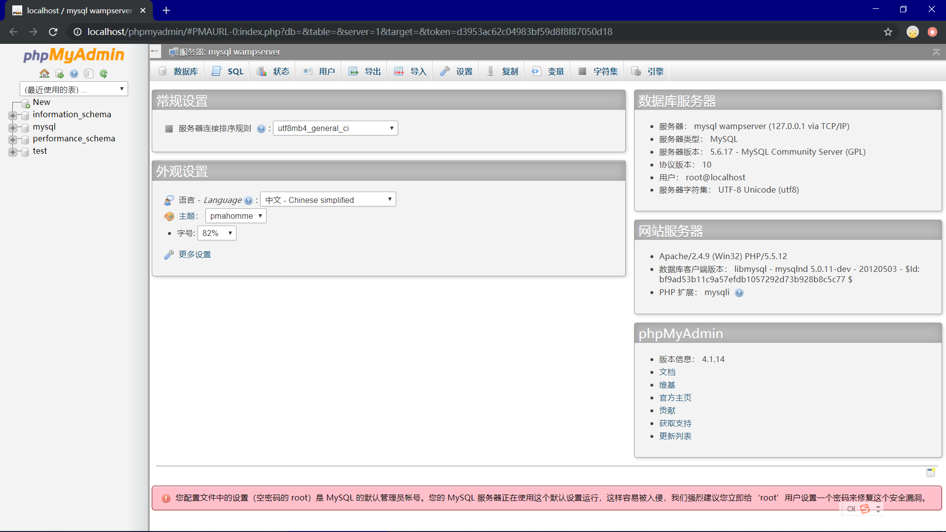Open the Language dropdown showing Chinese simplified
Viewport: 946px width, 532px height.
pos(328,199)
